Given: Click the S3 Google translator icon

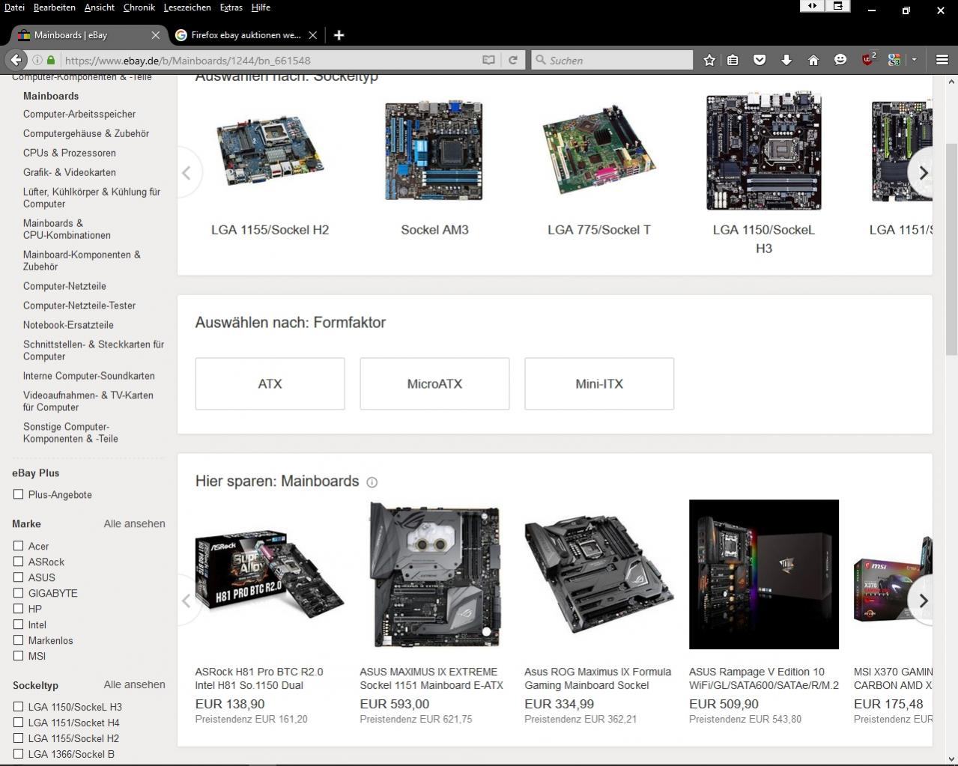Looking at the screenshot, I should pyautogui.click(x=894, y=60).
